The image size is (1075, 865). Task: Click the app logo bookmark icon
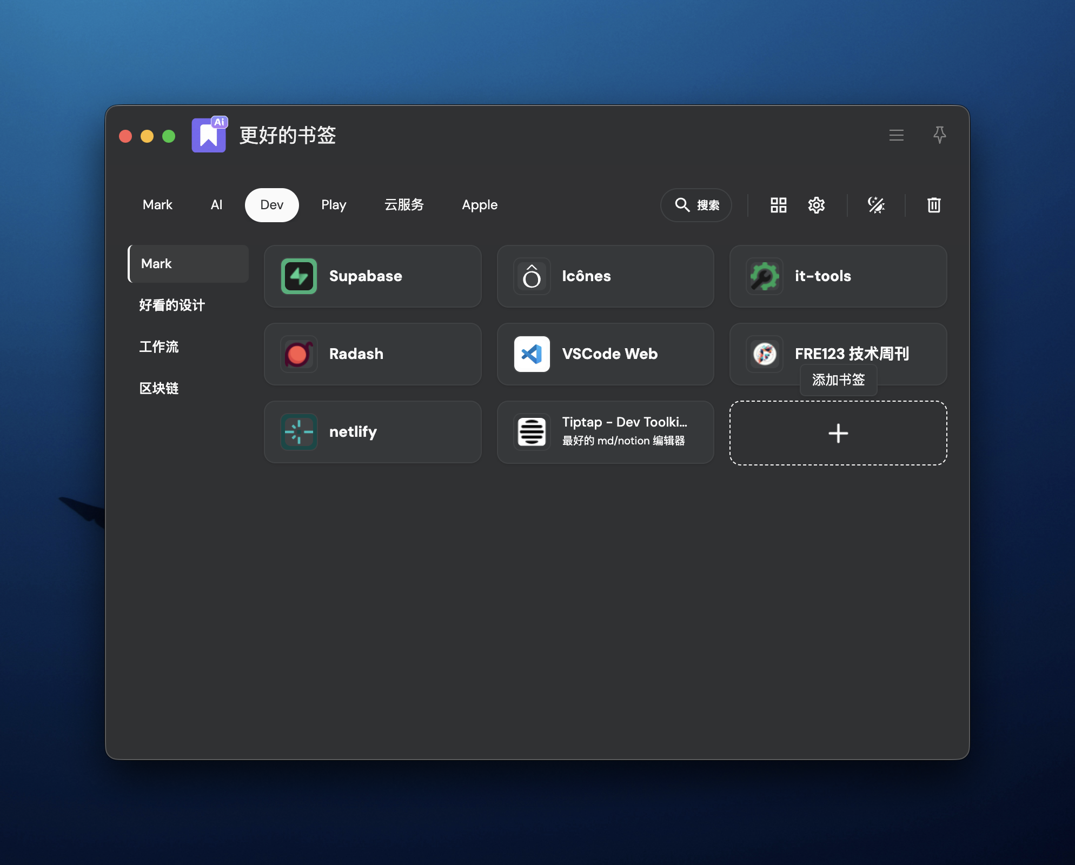(209, 135)
